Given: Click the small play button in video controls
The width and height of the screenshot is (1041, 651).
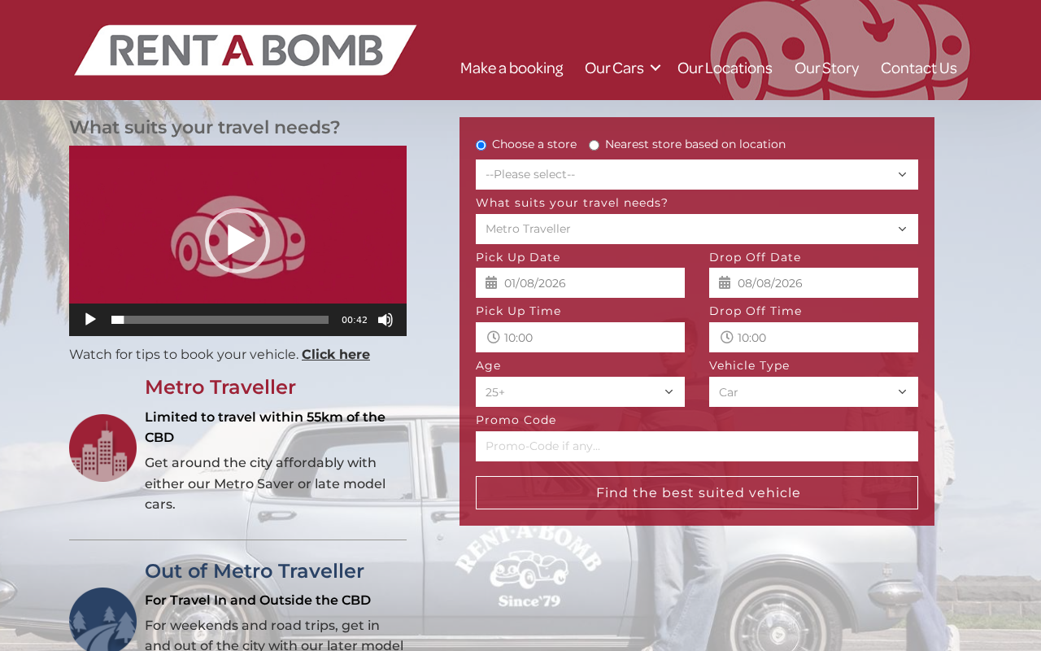Looking at the screenshot, I should coord(90,320).
